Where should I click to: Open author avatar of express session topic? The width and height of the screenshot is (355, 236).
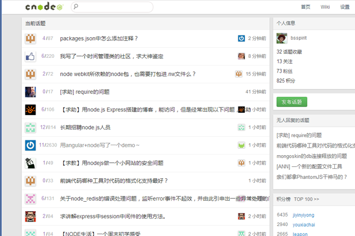pos(30,217)
